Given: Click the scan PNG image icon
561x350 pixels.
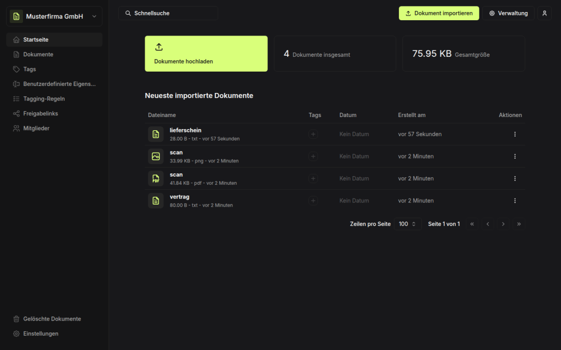Looking at the screenshot, I should (x=156, y=156).
